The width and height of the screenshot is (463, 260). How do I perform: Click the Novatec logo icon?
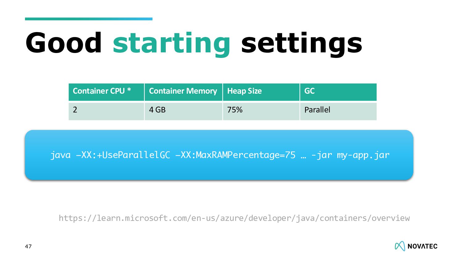400,246
